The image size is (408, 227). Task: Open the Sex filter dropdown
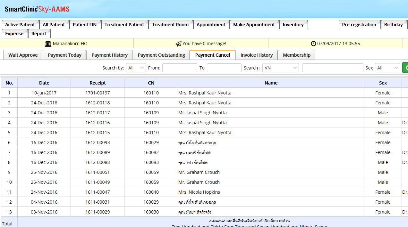click(387, 68)
